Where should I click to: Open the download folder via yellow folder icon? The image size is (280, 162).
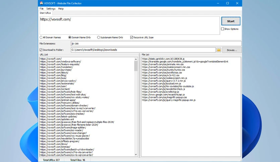point(219,50)
